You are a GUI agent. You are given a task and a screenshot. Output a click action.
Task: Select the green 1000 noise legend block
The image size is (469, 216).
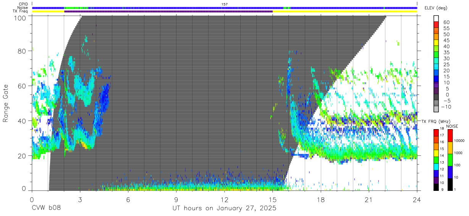(450, 160)
